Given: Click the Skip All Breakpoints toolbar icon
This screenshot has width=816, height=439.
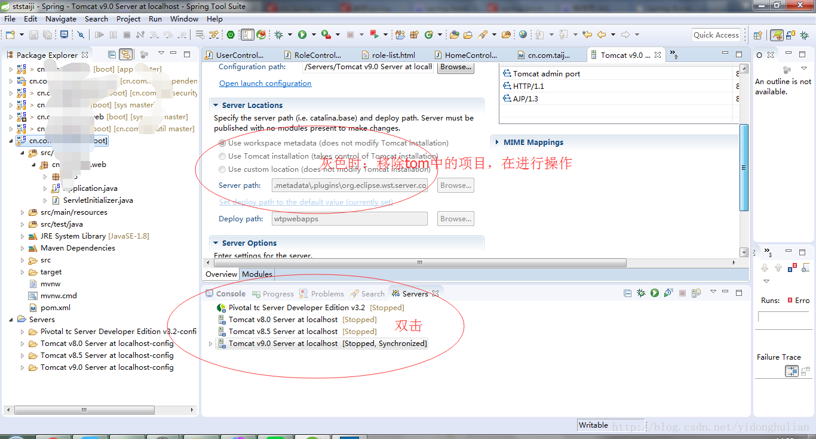Looking at the screenshot, I should coord(81,35).
